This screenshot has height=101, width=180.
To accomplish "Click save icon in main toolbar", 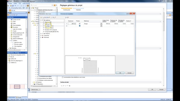I will point(13,6).
